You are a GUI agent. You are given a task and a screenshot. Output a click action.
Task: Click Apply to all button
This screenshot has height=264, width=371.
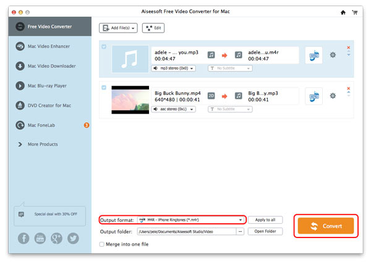[x=265, y=220]
